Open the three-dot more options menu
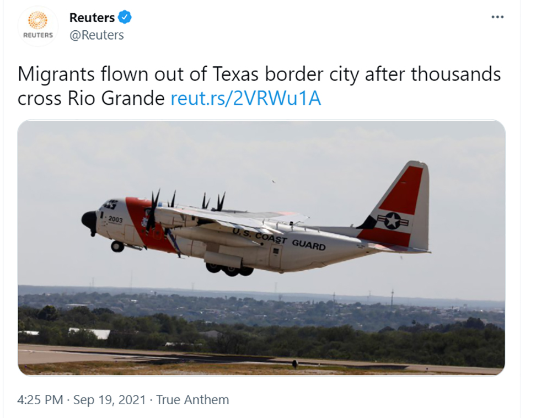The image size is (536, 418). click(497, 17)
